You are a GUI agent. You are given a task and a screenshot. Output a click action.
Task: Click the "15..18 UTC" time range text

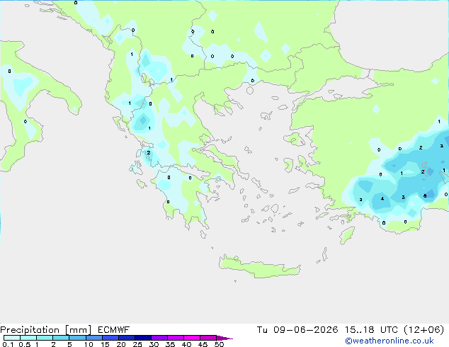371,330
